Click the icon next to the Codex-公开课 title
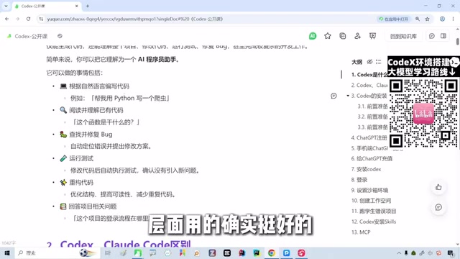The image size is (460, 259). click(x=60, y=36)
